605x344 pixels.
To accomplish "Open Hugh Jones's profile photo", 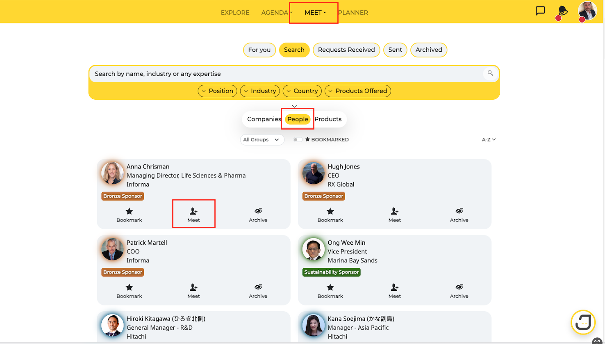I will pyautogui.click(x=314, y=173).
